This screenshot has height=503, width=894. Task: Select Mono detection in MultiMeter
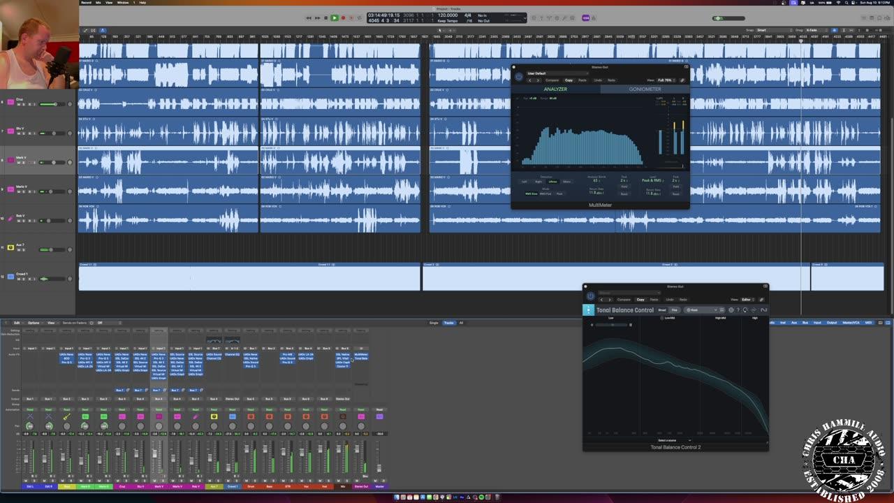pyautogui.click(x=566, y=182)
